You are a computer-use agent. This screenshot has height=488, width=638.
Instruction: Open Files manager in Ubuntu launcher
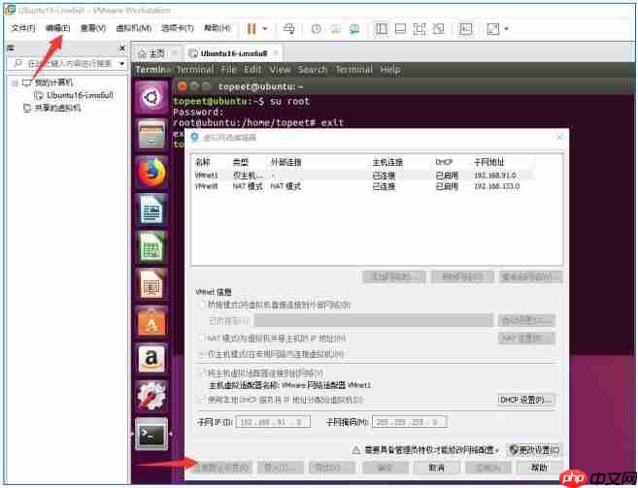tap(151, 134)
